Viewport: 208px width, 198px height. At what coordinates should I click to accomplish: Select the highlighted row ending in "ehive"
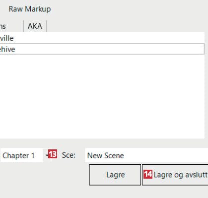click(102, 49)
